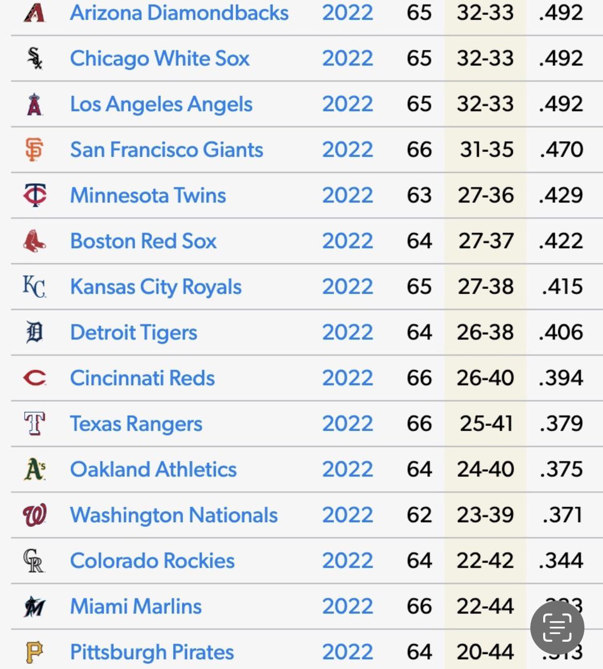This screenshot has height=669, width=603.
Task: Click the Kansas City Royals KC logo
Action: coord(35,287)
